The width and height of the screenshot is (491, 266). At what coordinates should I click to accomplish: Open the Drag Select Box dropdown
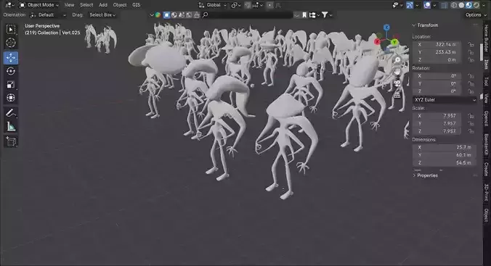tap(102, 14)
